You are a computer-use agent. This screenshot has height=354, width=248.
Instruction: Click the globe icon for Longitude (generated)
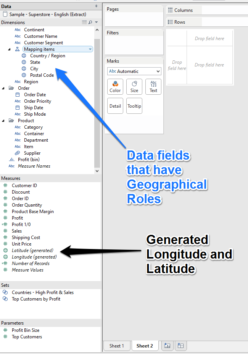click(5, 257)
